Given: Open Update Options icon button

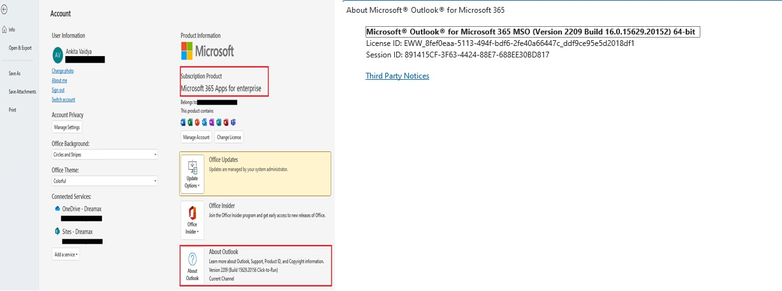Looking at the screenshot, I should [192, 174].
